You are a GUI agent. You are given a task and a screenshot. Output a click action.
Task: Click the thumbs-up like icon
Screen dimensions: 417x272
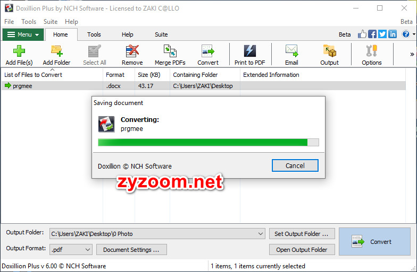[362, 34]
